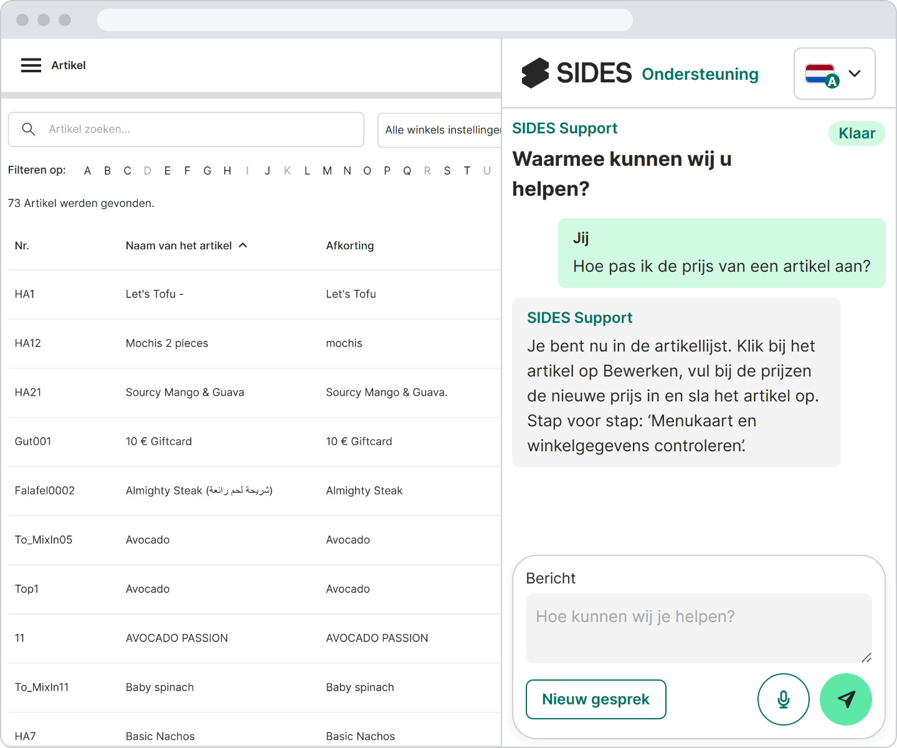Screen dimensions: 897x748
Task: Filter articles by letter A
Action: [x=88, y=171]
